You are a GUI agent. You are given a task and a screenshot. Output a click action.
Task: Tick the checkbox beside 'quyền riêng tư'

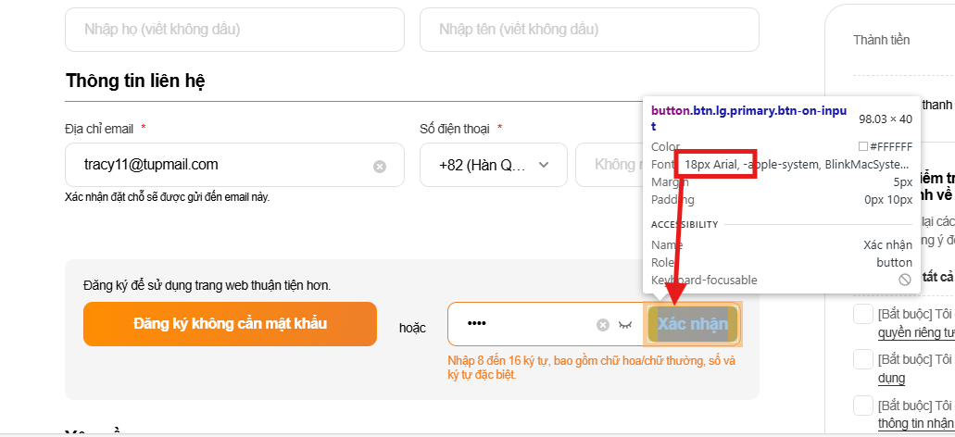(862, 315)
